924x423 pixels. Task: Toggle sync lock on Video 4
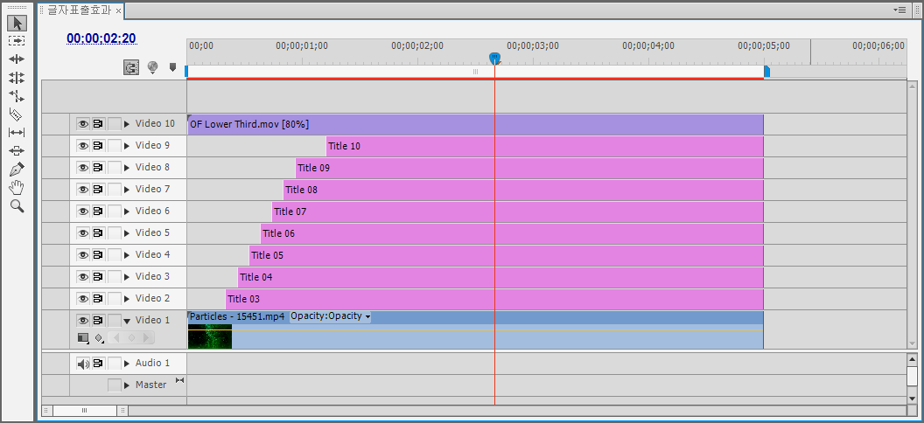click(98, 254)
